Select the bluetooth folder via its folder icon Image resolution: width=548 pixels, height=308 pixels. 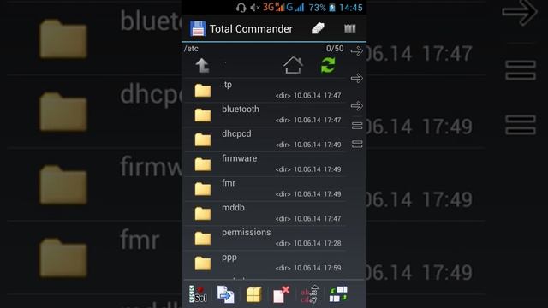tap(203, 115)
